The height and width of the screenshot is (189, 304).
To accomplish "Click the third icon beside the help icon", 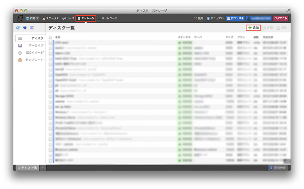I will point(32,28).
